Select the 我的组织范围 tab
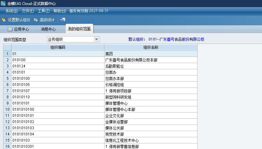This screenshot has width=262, height=149. (x=79, y=29)
